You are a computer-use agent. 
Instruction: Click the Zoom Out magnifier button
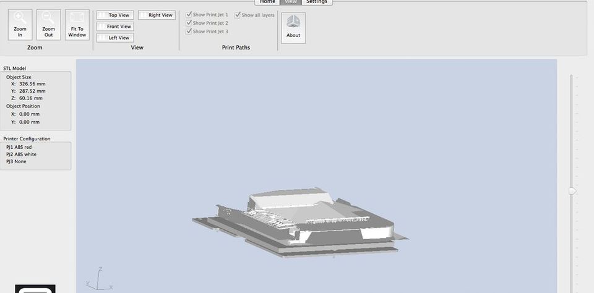[48, 25]
